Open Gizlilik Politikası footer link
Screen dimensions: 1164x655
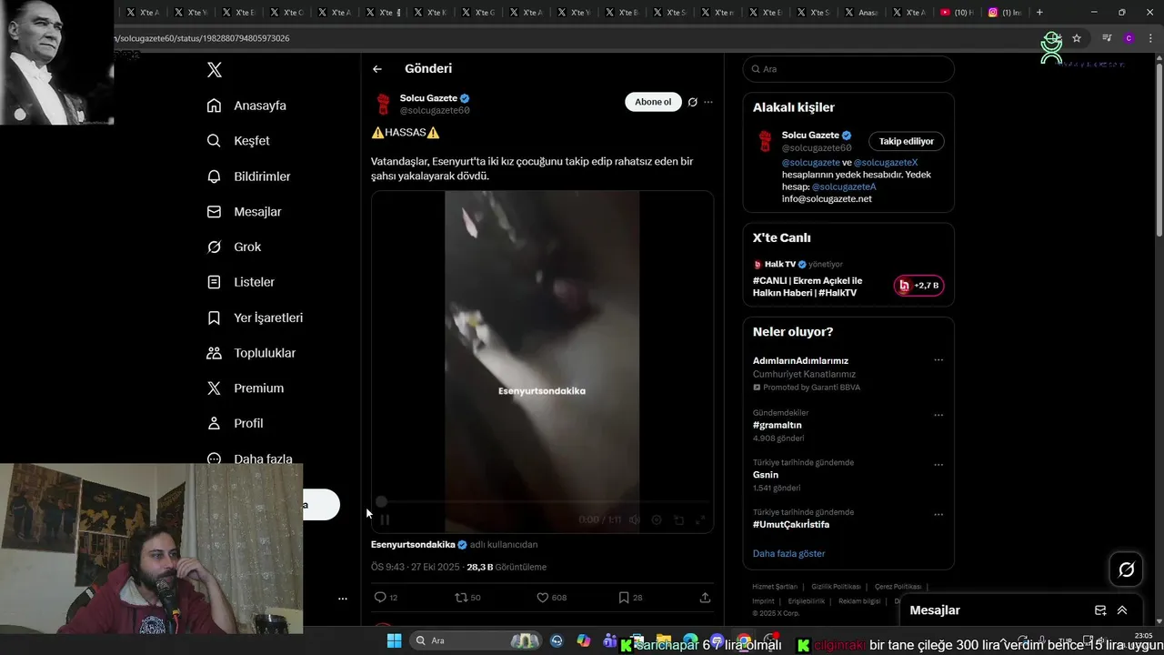[x=836, y=587]
